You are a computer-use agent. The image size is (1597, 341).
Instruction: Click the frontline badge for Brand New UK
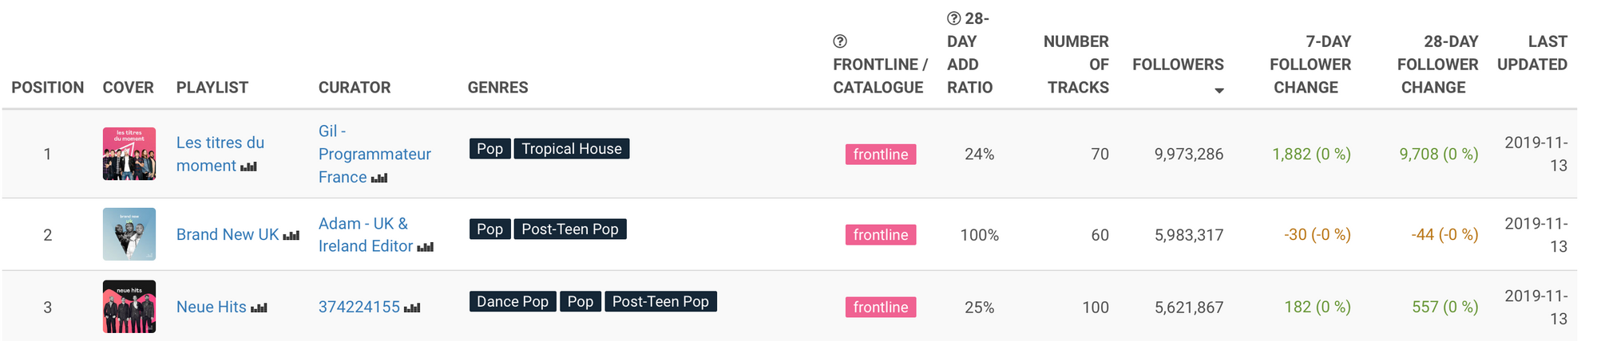(880, 235)
